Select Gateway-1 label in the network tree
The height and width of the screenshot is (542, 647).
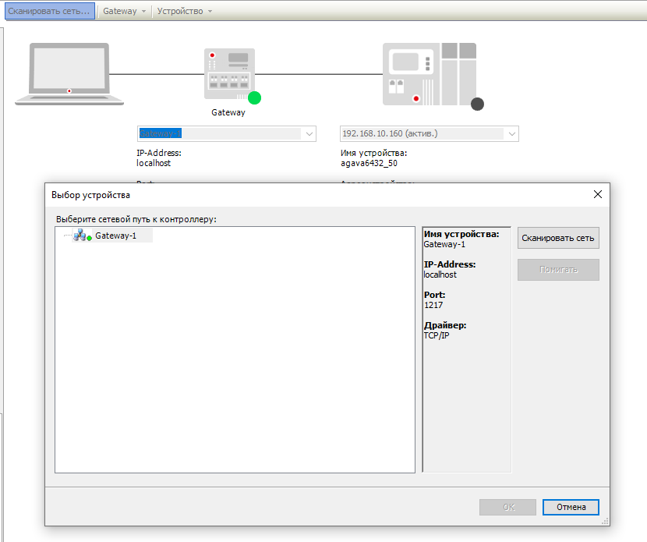pos(115,236)
